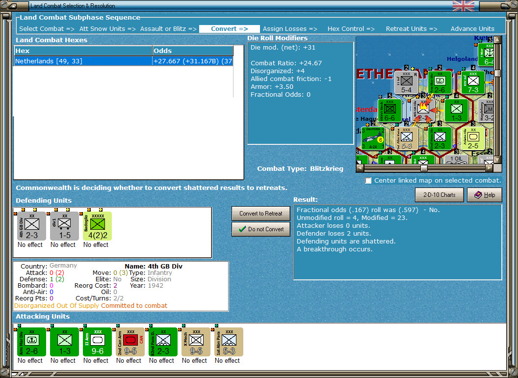The image size is (518, 378).
Task: Click minimap scroll right arrow
Action: click(x=490, y=168)
